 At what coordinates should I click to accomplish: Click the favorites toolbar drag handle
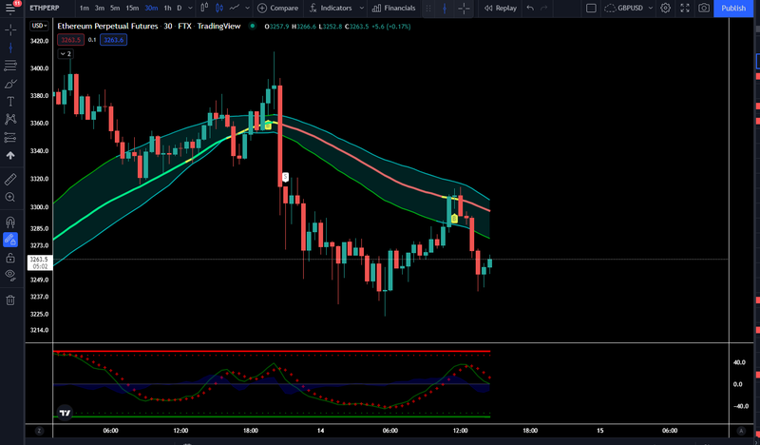point(428,9)
